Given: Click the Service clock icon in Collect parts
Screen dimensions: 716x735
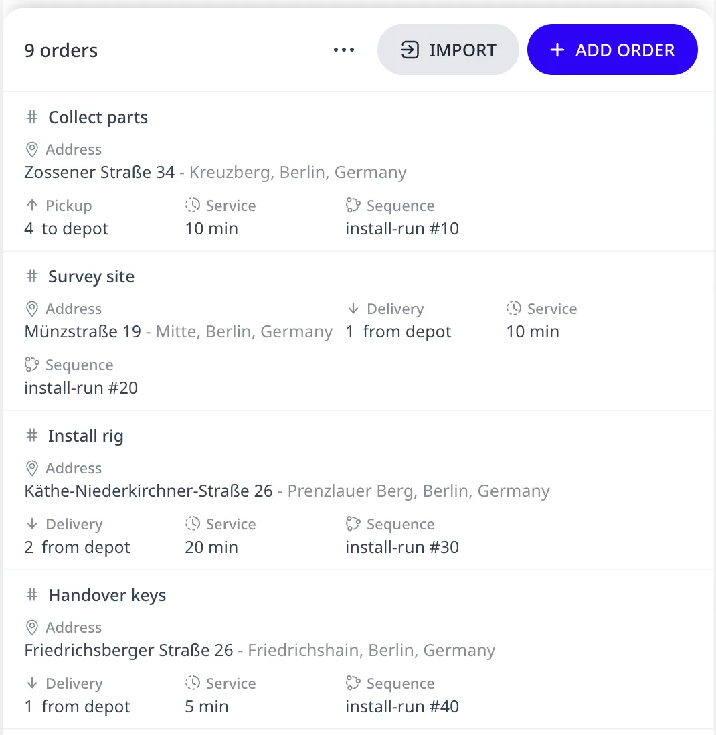Looking at the screenshot, I should [193, 206].
